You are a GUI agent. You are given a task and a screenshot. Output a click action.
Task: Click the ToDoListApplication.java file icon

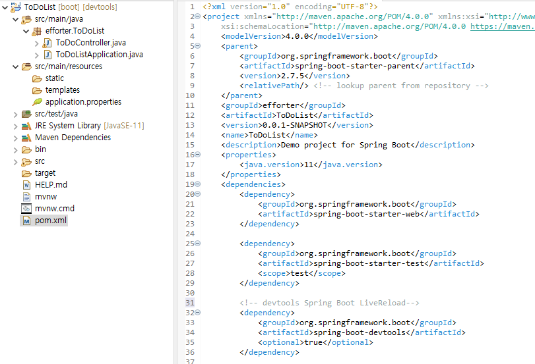[x=47, y=55]
